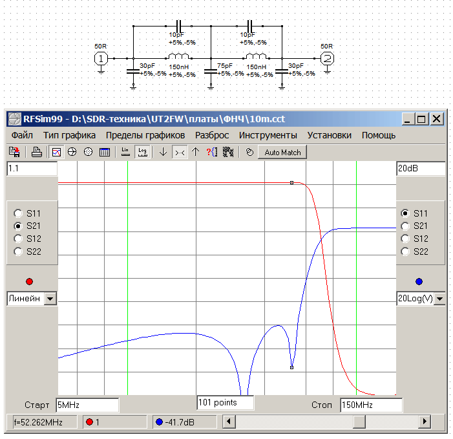The image size is (453, 439).
Task: Select S11 on the left trace panel
Action: pos(18,213)
